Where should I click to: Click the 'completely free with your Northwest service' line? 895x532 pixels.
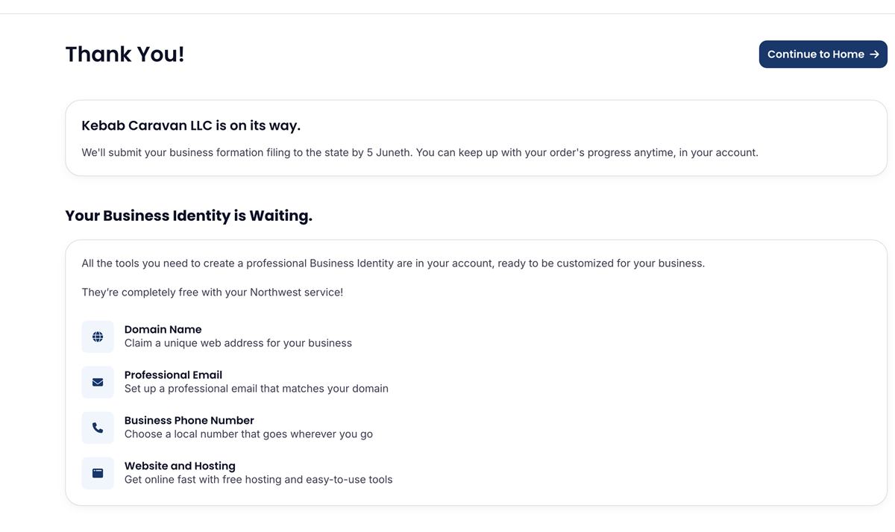pos(213,292)
